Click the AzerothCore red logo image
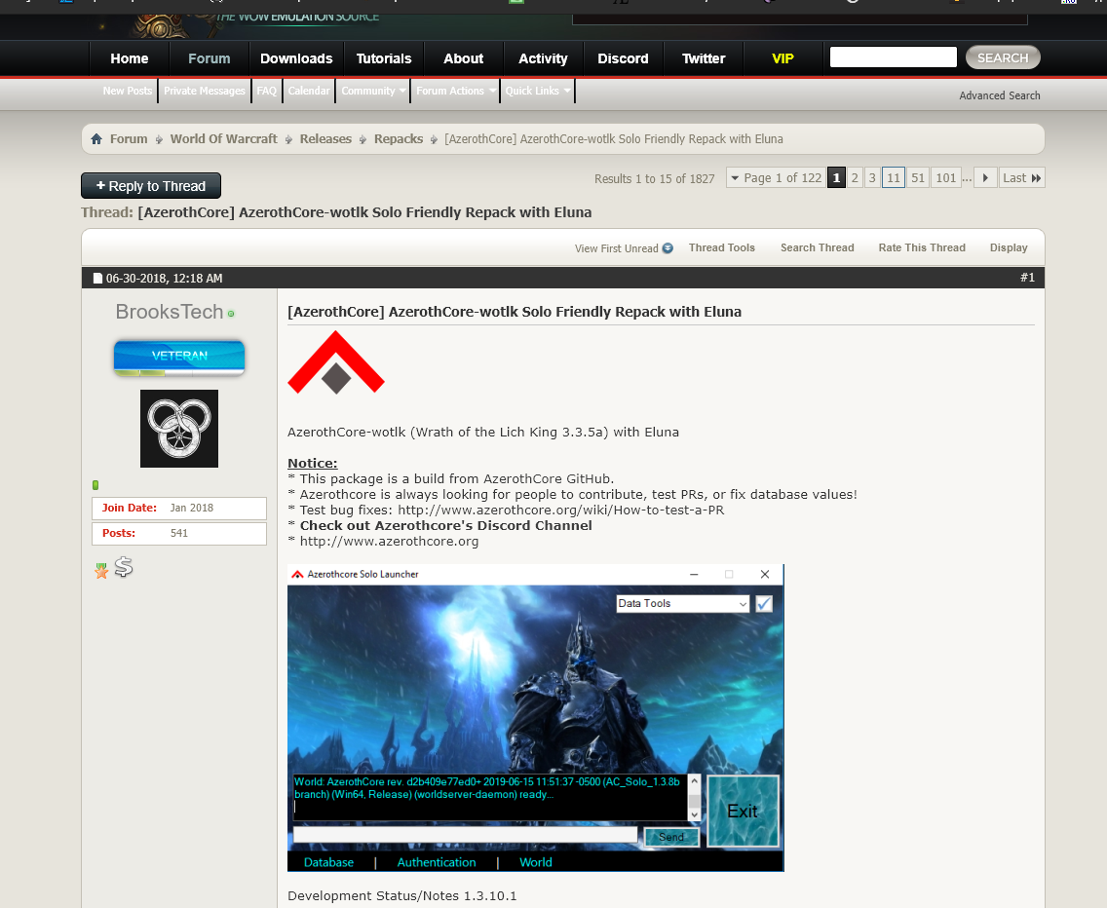1107x908 pixels. 336,363
